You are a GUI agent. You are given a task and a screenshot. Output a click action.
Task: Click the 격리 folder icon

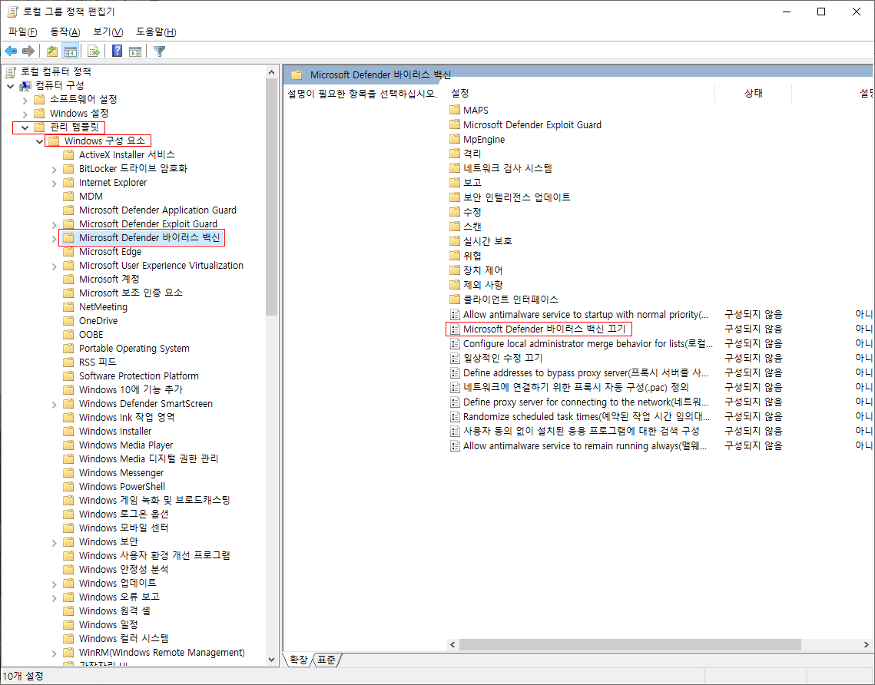(455, 154)
